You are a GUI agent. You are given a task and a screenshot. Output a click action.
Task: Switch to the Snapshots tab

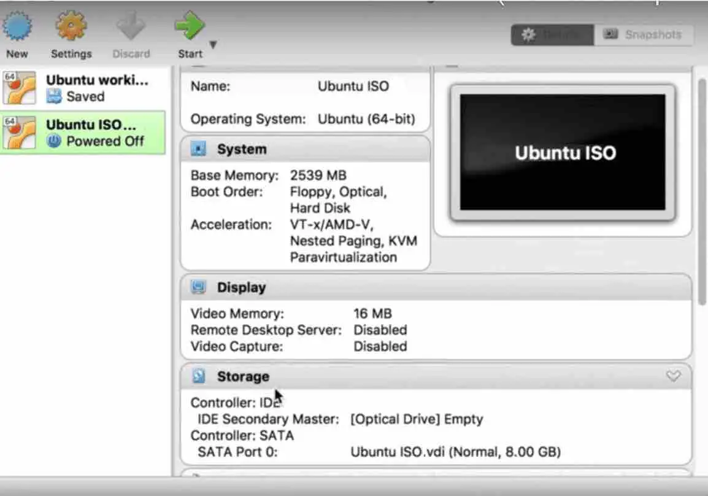click(644, 35)
